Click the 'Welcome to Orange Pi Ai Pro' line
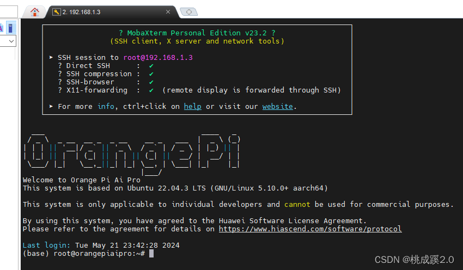Image resolution: width=463 pixels, height=270 pixels. (82, 180)
